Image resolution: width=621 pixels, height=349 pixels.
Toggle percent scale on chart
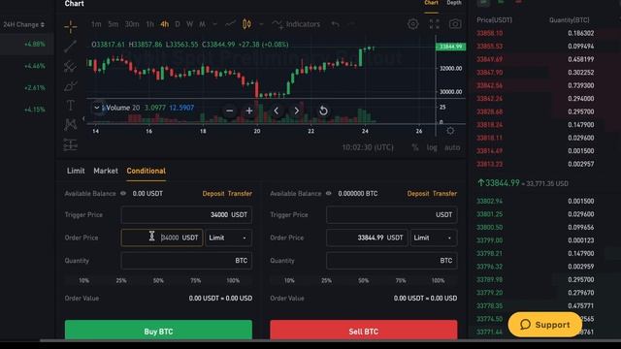pos(415,147)
